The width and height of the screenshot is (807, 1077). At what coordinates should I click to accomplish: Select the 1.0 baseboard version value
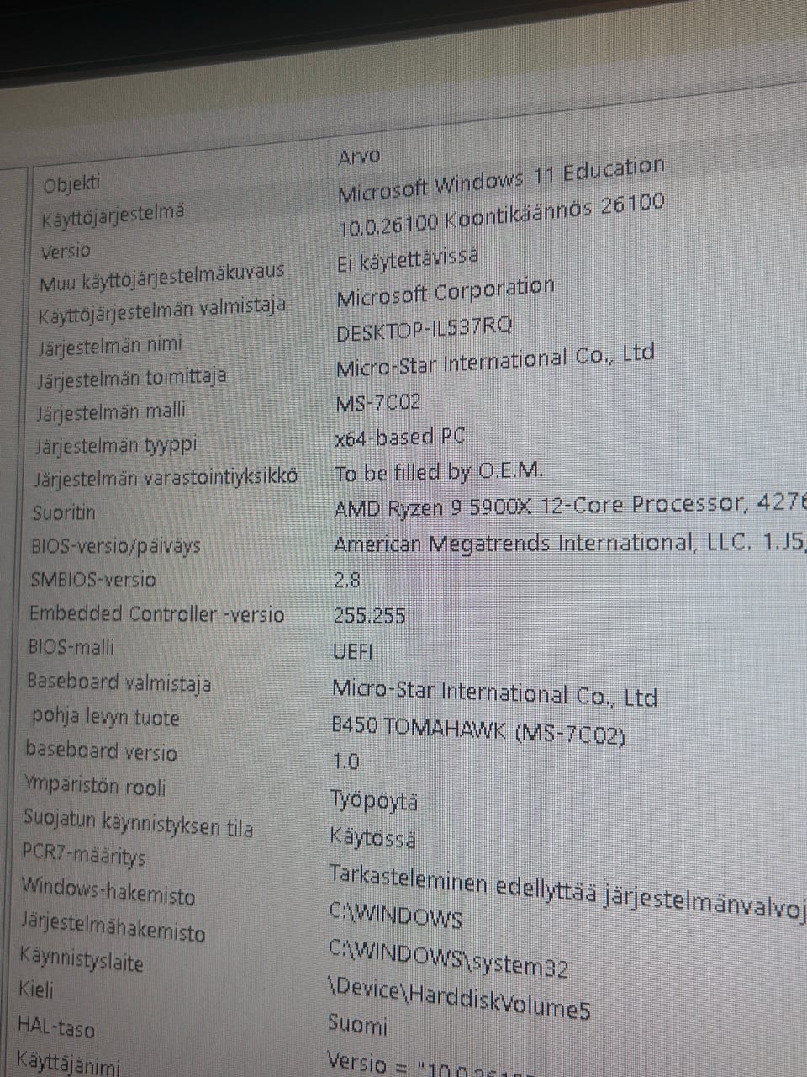click(345, 761)
